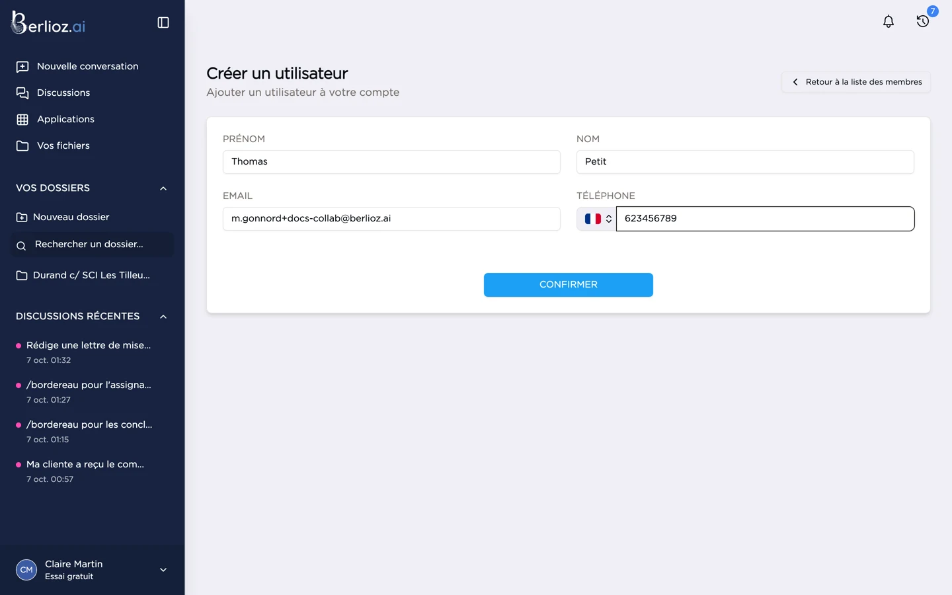Click the CONFIRMER button
Viewport: 952px width, 595px height.
[569, 285]
